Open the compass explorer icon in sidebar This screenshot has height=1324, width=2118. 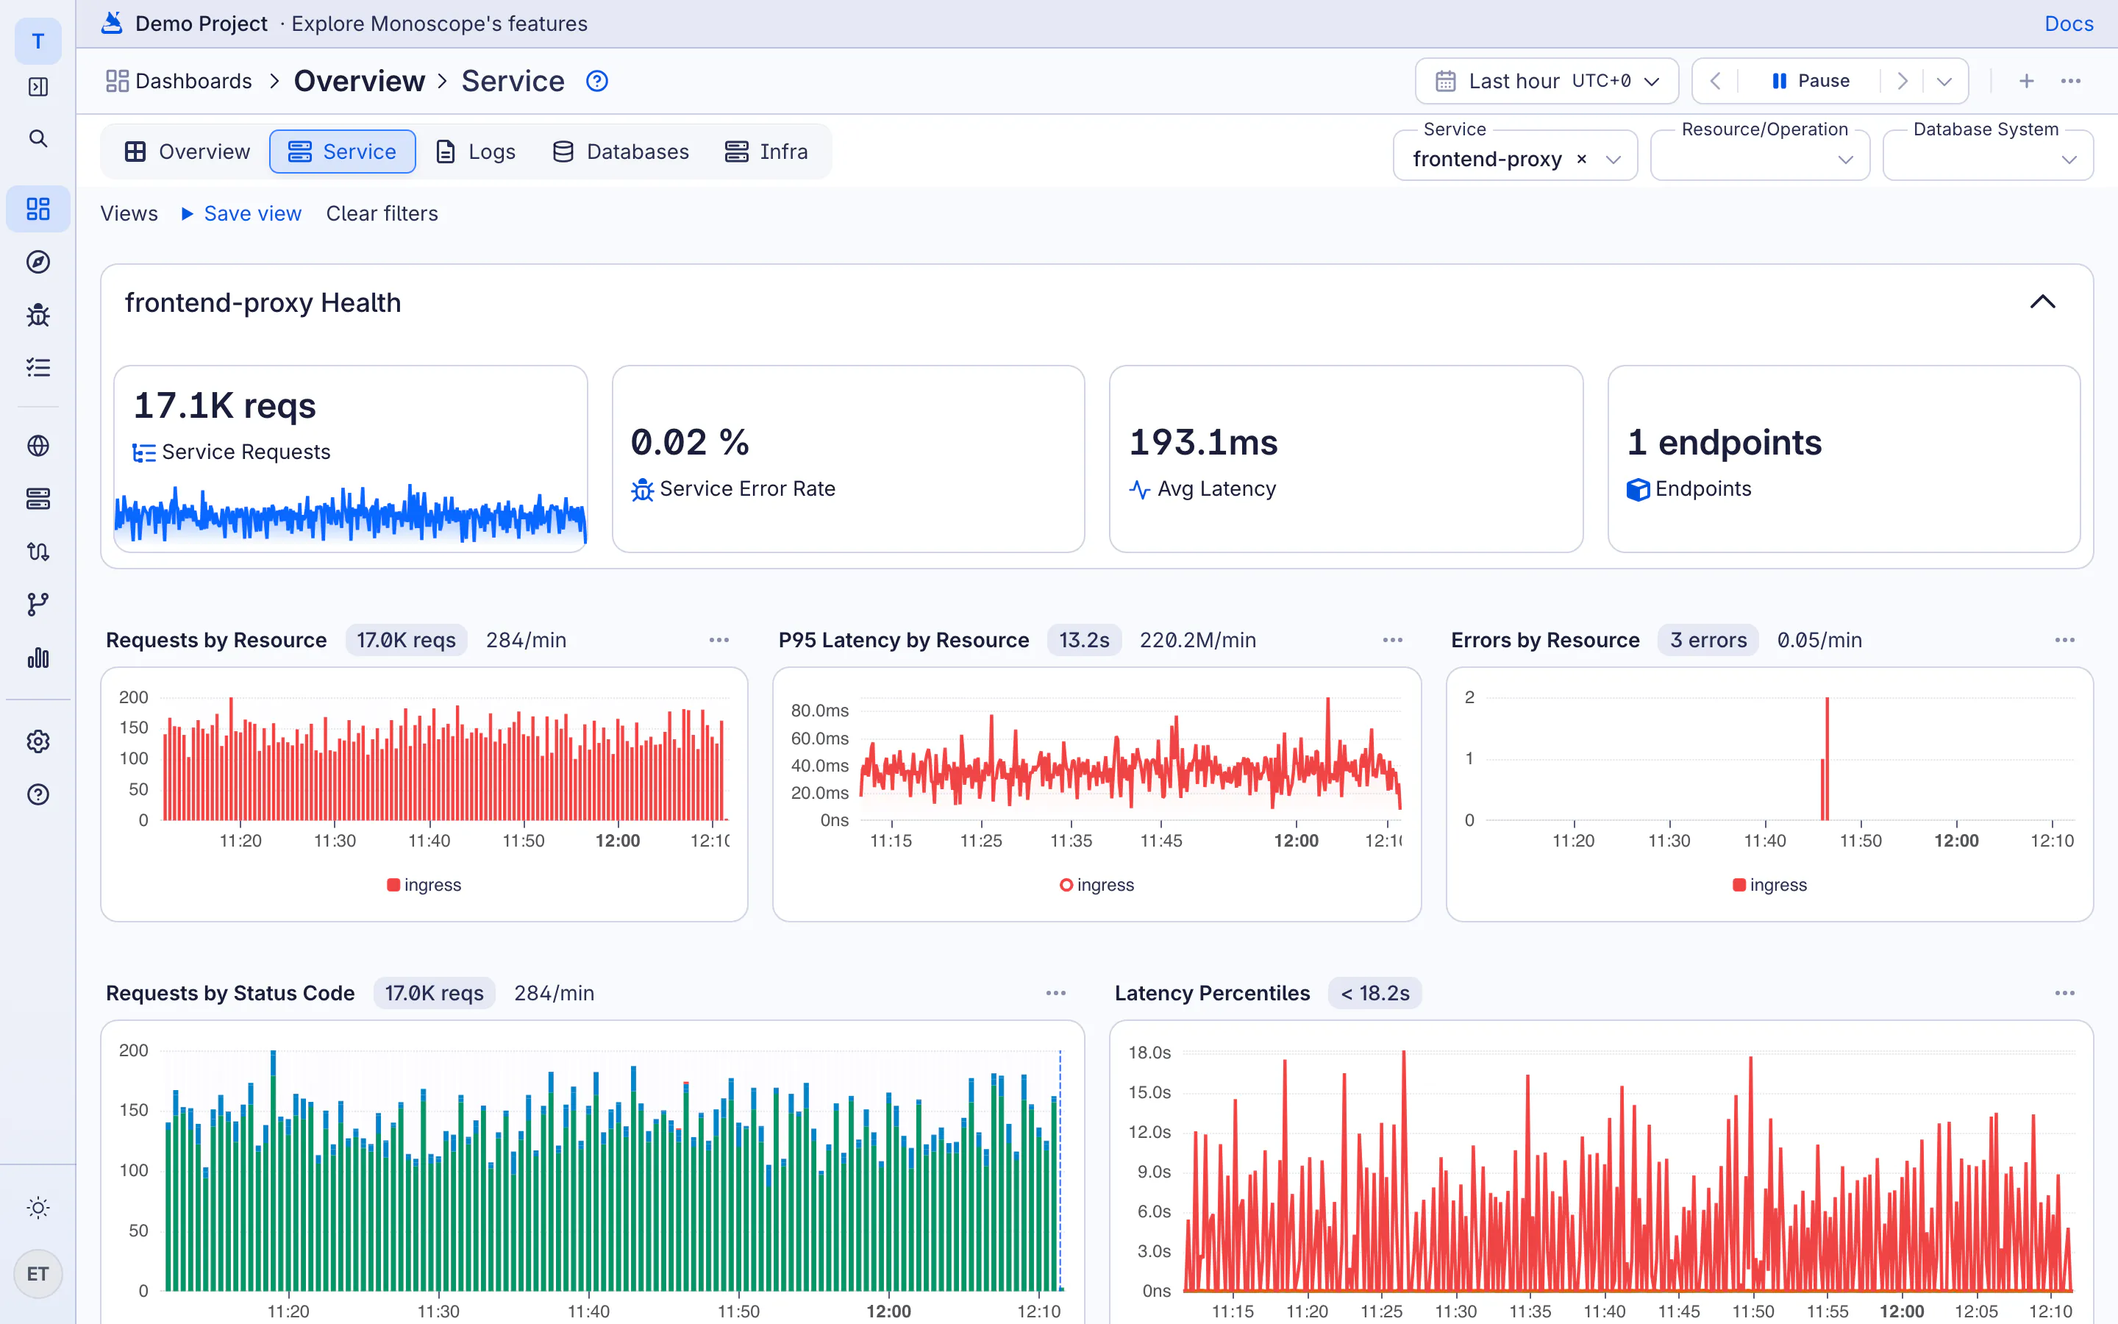[38, 262]
